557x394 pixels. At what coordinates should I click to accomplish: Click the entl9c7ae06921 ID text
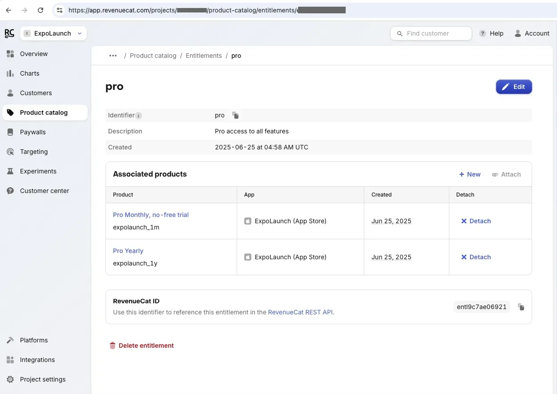coord(482,307)
